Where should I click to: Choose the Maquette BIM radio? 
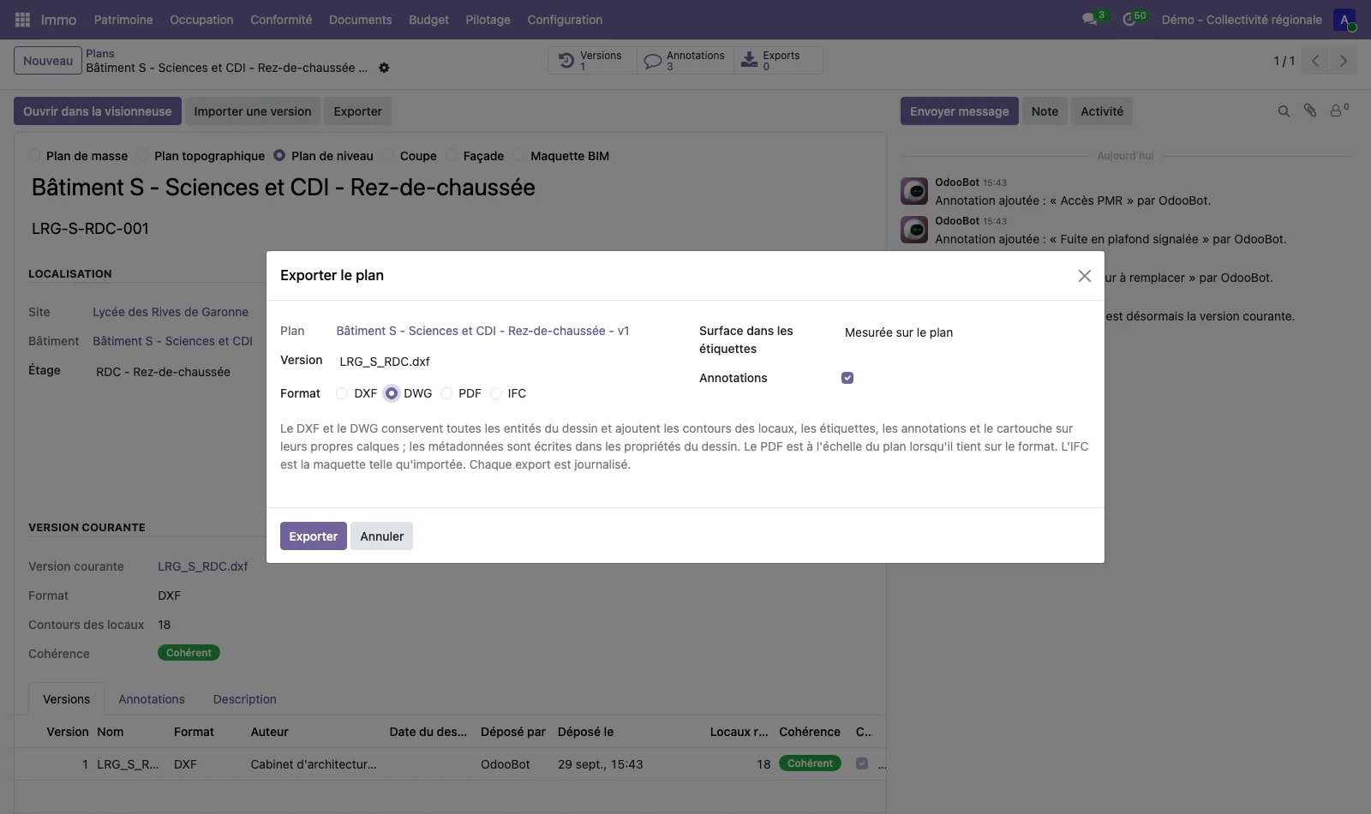click(x=518, y=156)
